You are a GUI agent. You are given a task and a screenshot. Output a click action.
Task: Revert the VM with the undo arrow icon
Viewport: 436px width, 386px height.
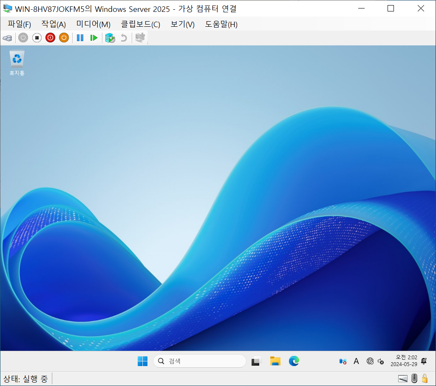pyautogui.click(x=123, y=38)
